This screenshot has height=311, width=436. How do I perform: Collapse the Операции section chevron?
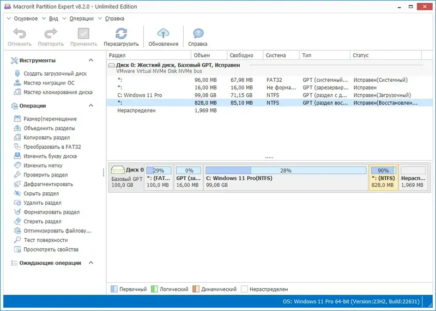pos(91,106)
